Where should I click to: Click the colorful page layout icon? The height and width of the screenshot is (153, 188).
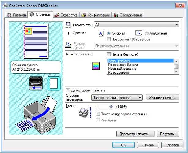coord(96,66)
